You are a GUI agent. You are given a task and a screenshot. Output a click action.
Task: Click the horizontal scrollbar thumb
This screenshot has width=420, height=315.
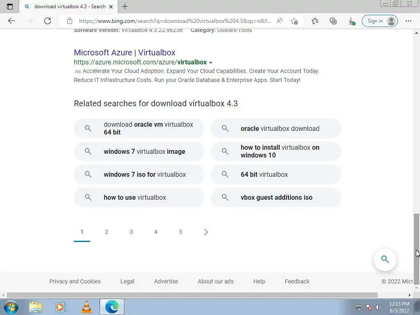tap(192, 295)
